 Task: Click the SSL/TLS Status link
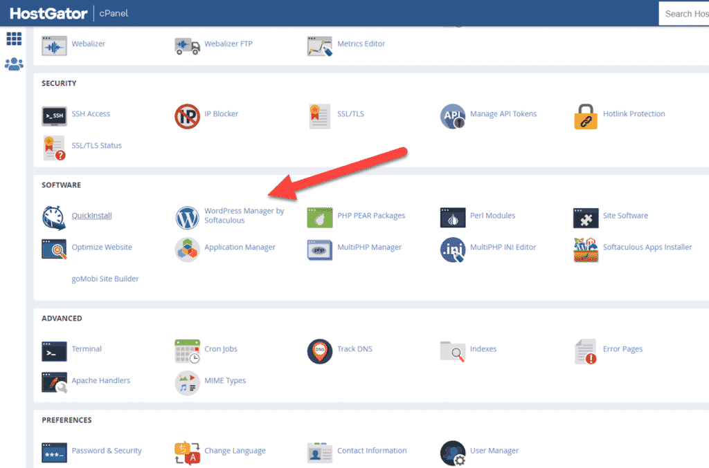(x=96, y=145)
